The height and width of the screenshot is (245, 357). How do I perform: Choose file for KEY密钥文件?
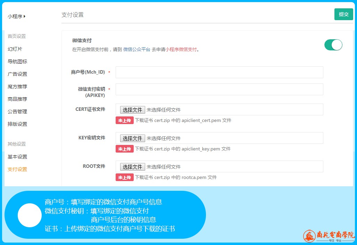coord(133,138)
